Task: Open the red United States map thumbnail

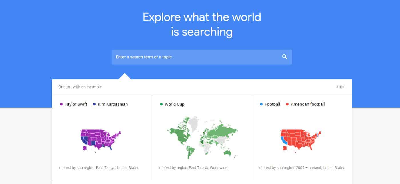Action: (x=301, y=140)
